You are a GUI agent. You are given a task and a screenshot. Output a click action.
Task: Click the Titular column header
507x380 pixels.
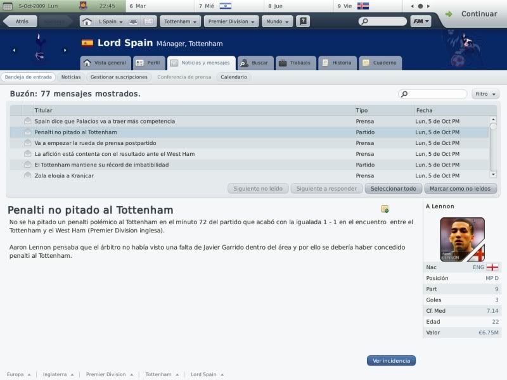click(194, 110)
